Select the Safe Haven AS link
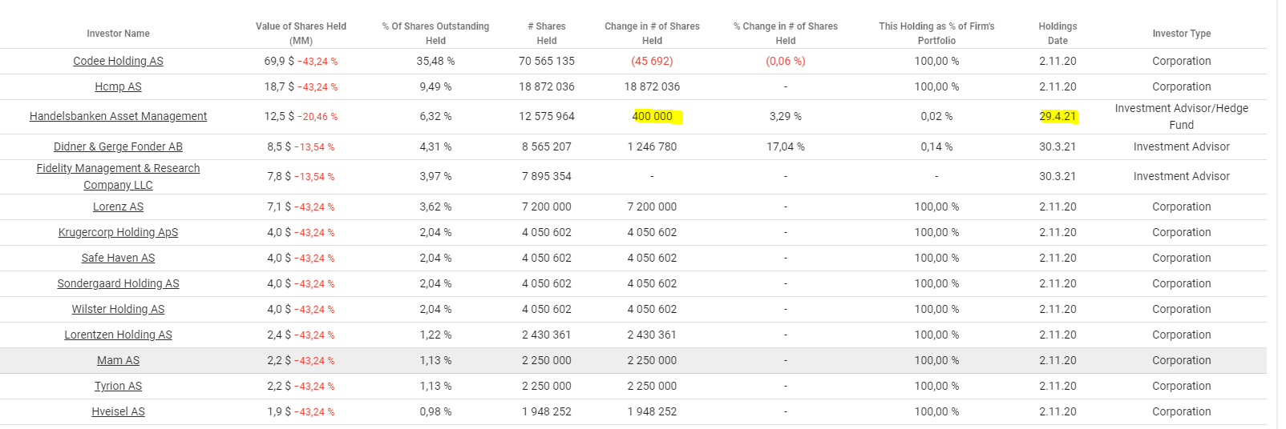 coord(118,258)
